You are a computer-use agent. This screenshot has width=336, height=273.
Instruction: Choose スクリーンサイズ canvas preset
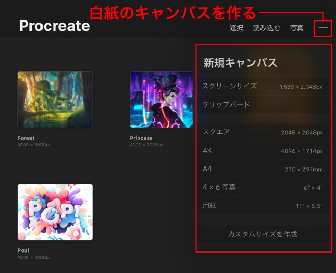tap(262, 86)
